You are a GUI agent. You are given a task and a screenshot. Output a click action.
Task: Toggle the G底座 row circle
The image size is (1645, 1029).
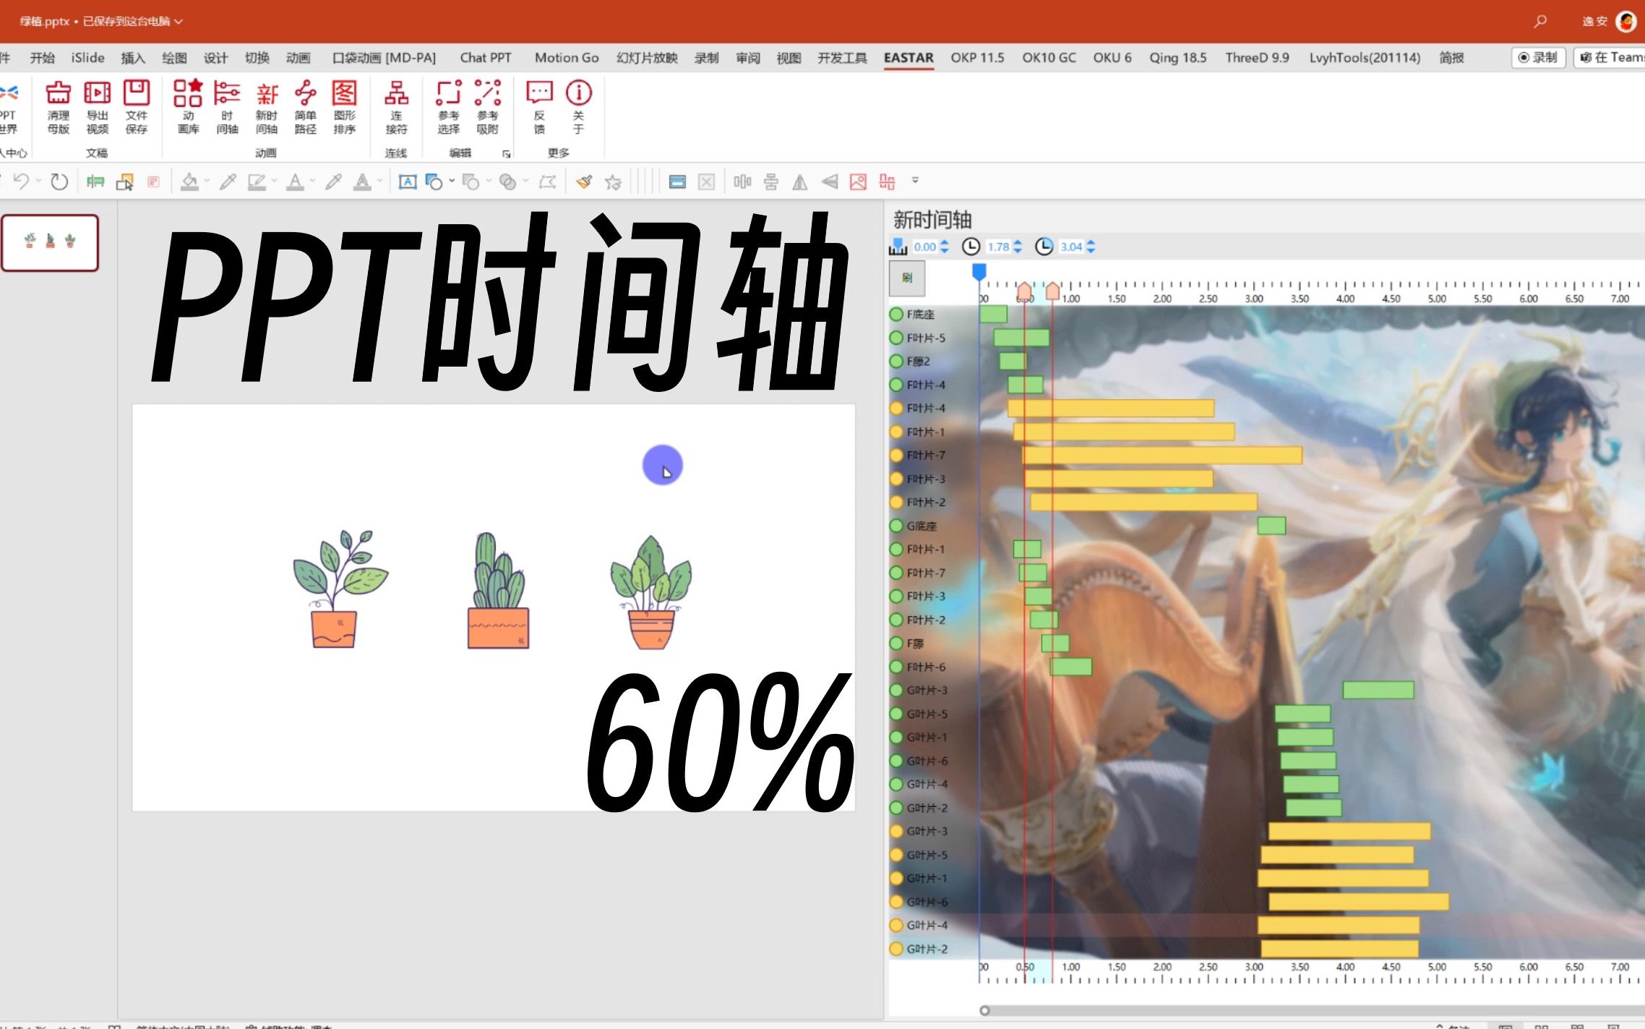coord(896,526)
